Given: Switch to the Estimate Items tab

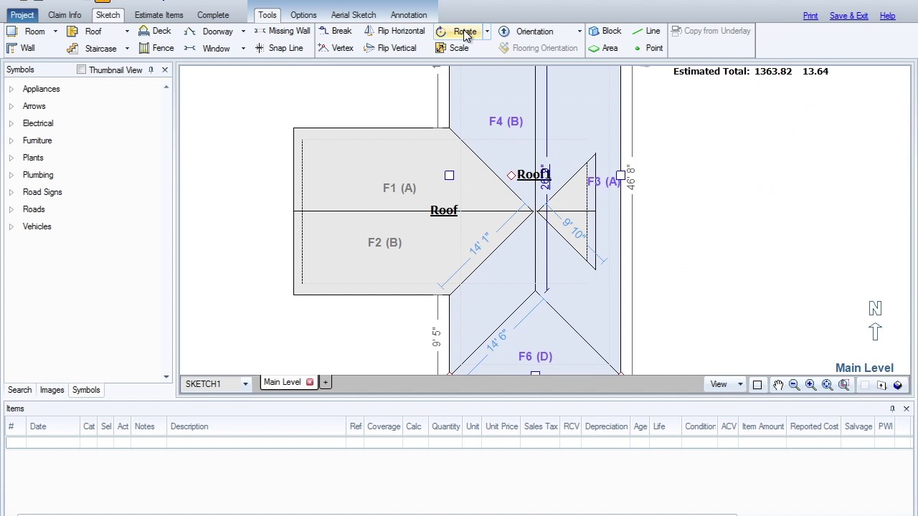Looking at the screenshot, I should coord(158,15).
